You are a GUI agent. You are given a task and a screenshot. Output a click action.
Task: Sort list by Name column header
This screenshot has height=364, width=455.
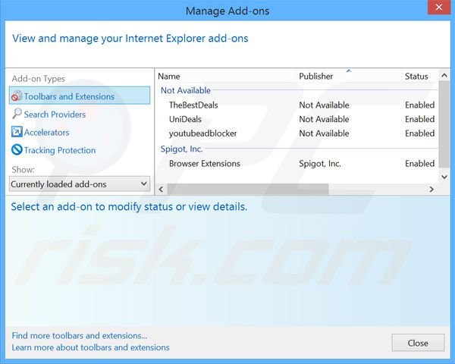(x=169, y=77)
